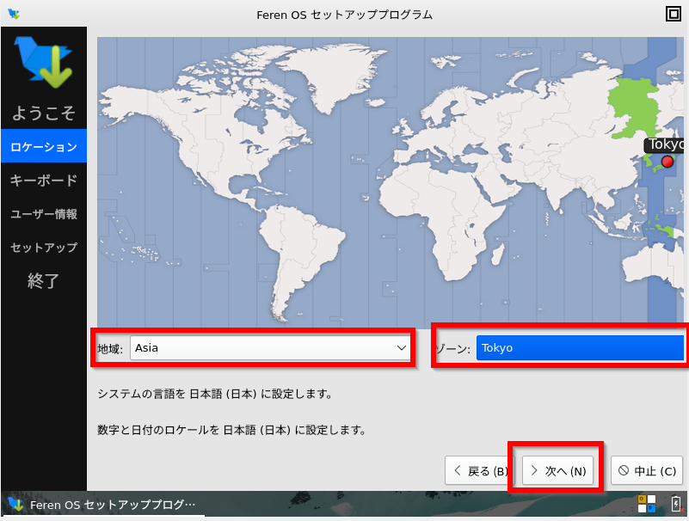Select the セットアップ step in sidebar
The height and width of the screenshot is (521, 689).
(x=44, y=248)
